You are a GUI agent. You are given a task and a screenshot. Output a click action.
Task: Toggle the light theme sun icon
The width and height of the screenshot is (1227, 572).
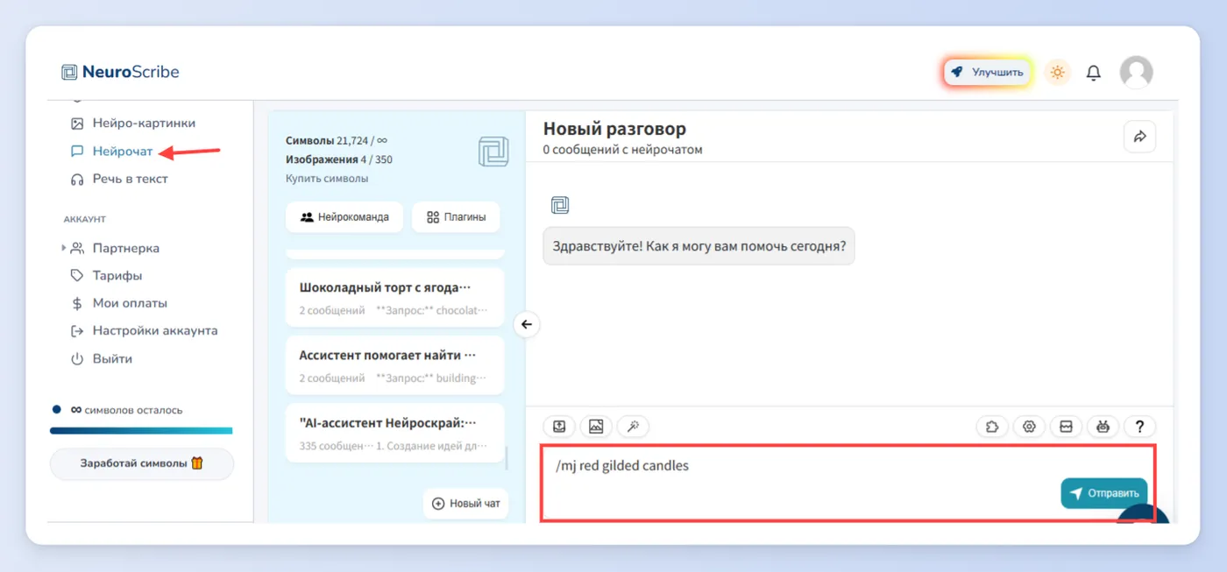[1058, 72]
